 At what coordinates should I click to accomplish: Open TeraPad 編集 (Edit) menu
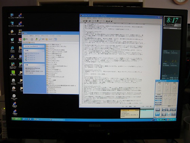coord(89,18)
